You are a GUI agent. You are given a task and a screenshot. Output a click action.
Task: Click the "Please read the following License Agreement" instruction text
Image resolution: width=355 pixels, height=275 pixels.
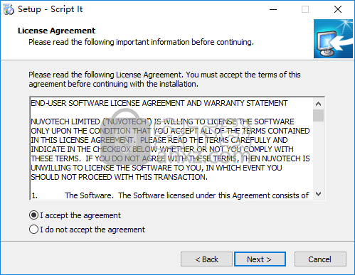pyautogui.click(x=164, y=80)
